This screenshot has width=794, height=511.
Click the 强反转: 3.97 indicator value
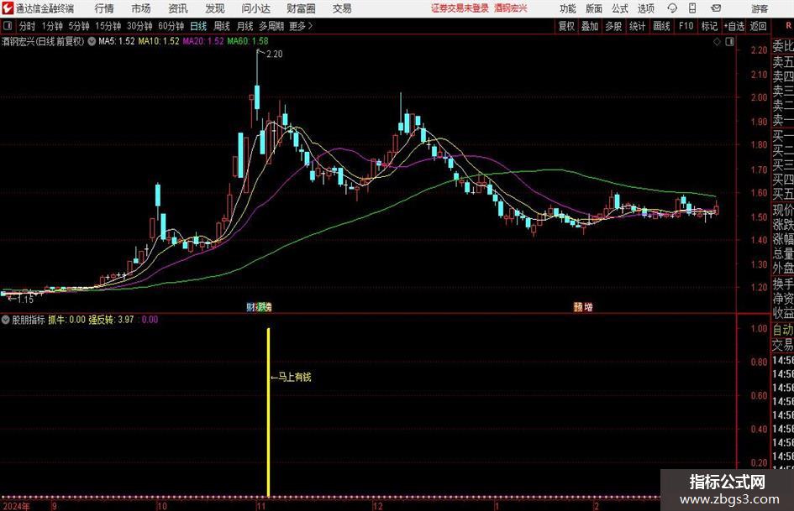pyautogui.click(x=112, y=319)
